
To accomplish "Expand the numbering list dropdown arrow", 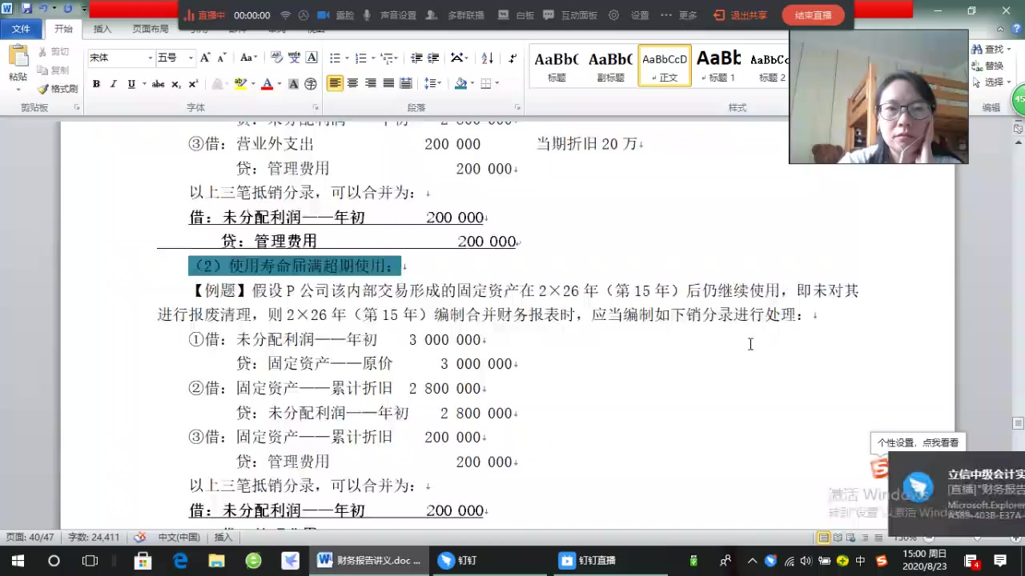I will point(372,58).
